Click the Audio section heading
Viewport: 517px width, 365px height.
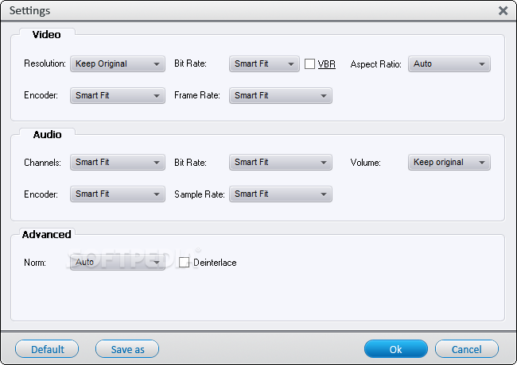(47, 135)
